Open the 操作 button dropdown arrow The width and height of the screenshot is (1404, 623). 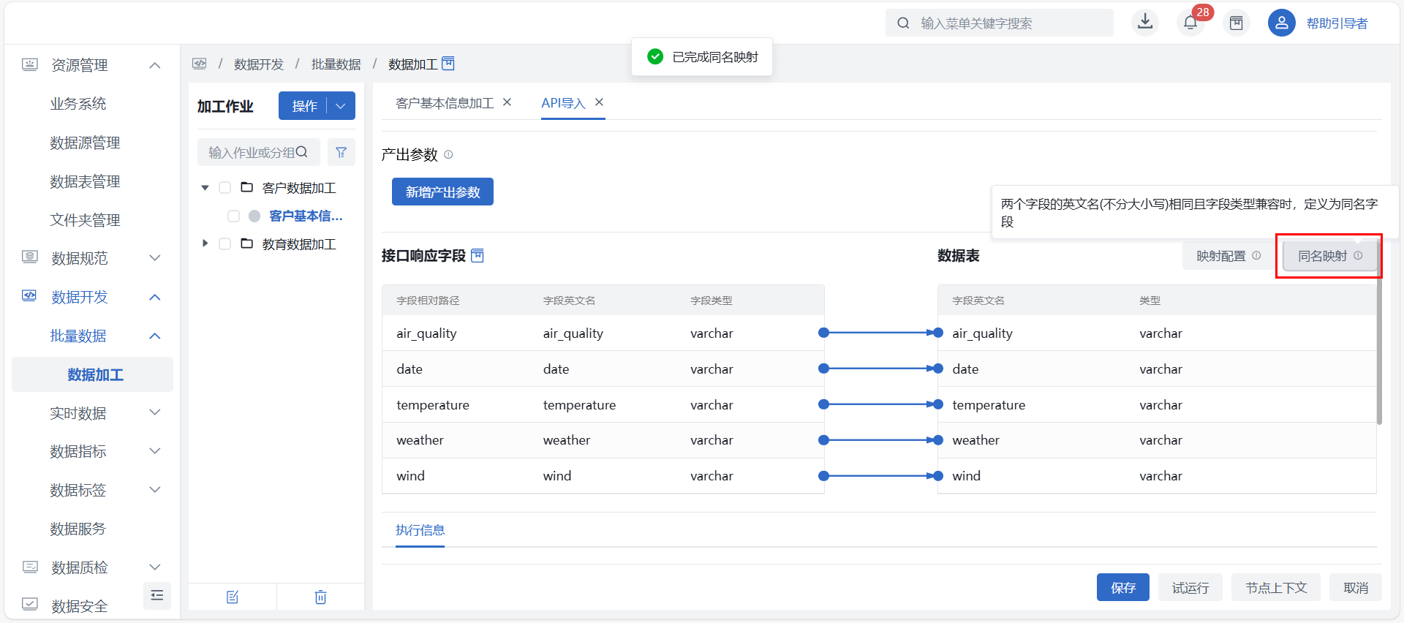tap(341, 106)
